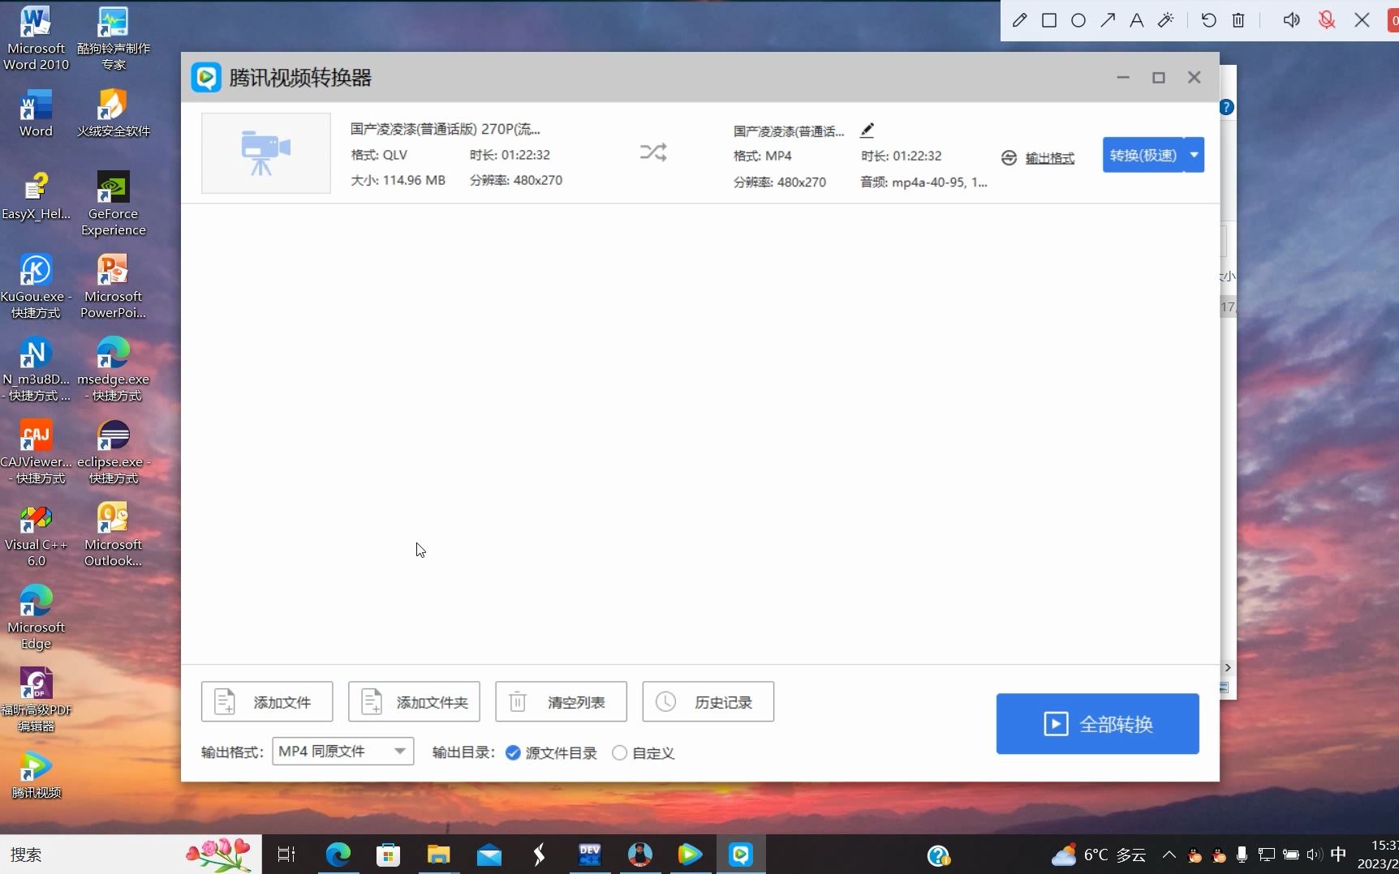
Task: Undo the last annotation
Action: (1208, 20)
